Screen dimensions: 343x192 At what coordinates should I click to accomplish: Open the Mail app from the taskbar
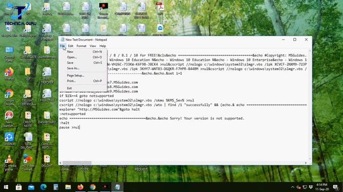[31, 187]
